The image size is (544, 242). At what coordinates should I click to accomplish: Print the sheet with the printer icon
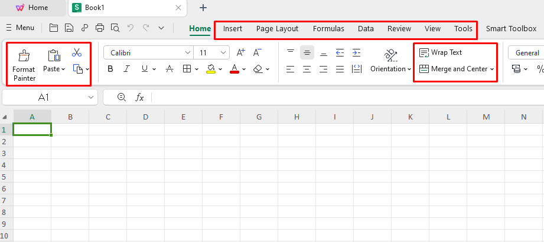click(100, 28)
